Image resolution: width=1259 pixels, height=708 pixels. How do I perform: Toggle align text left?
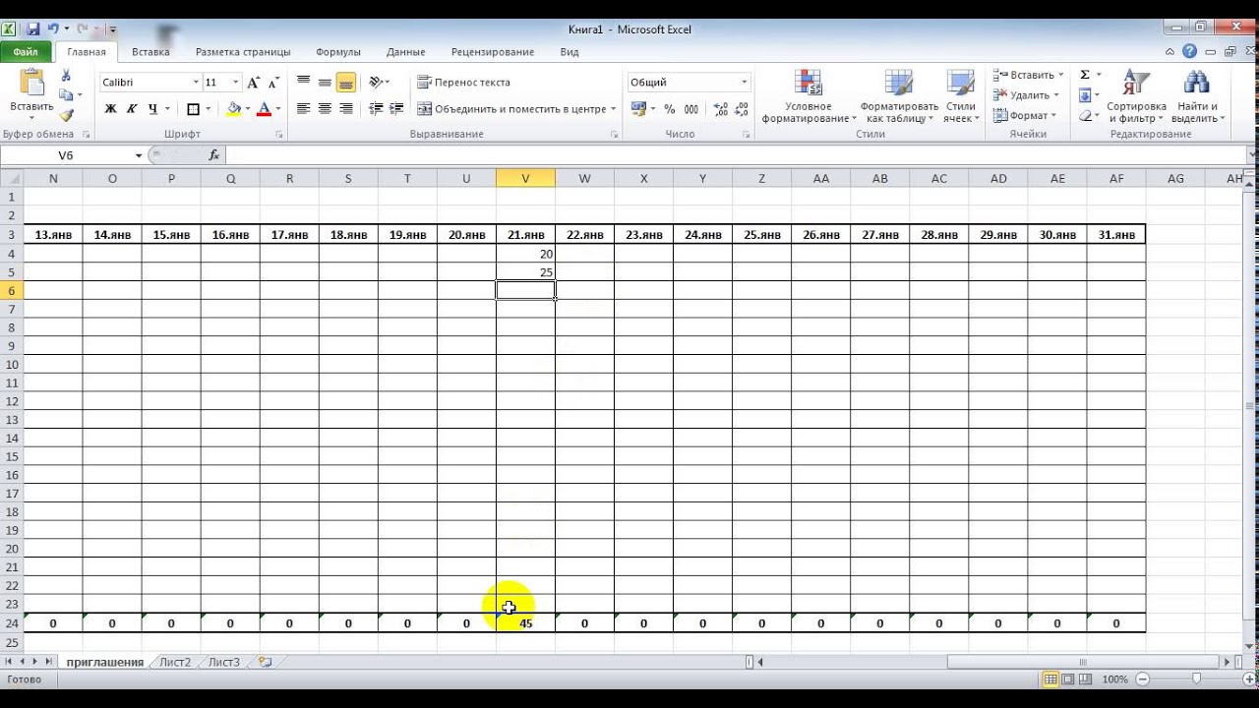[303, 109]
